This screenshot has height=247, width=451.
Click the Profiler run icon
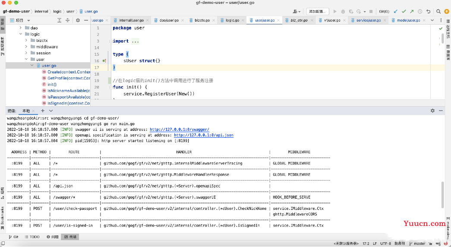(359, 12)
